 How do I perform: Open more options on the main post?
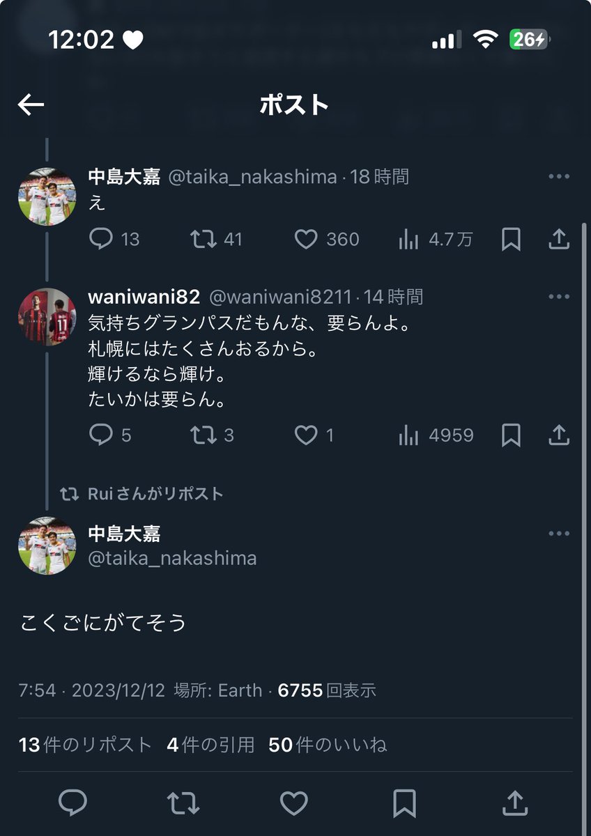click(x=559, y=534)
